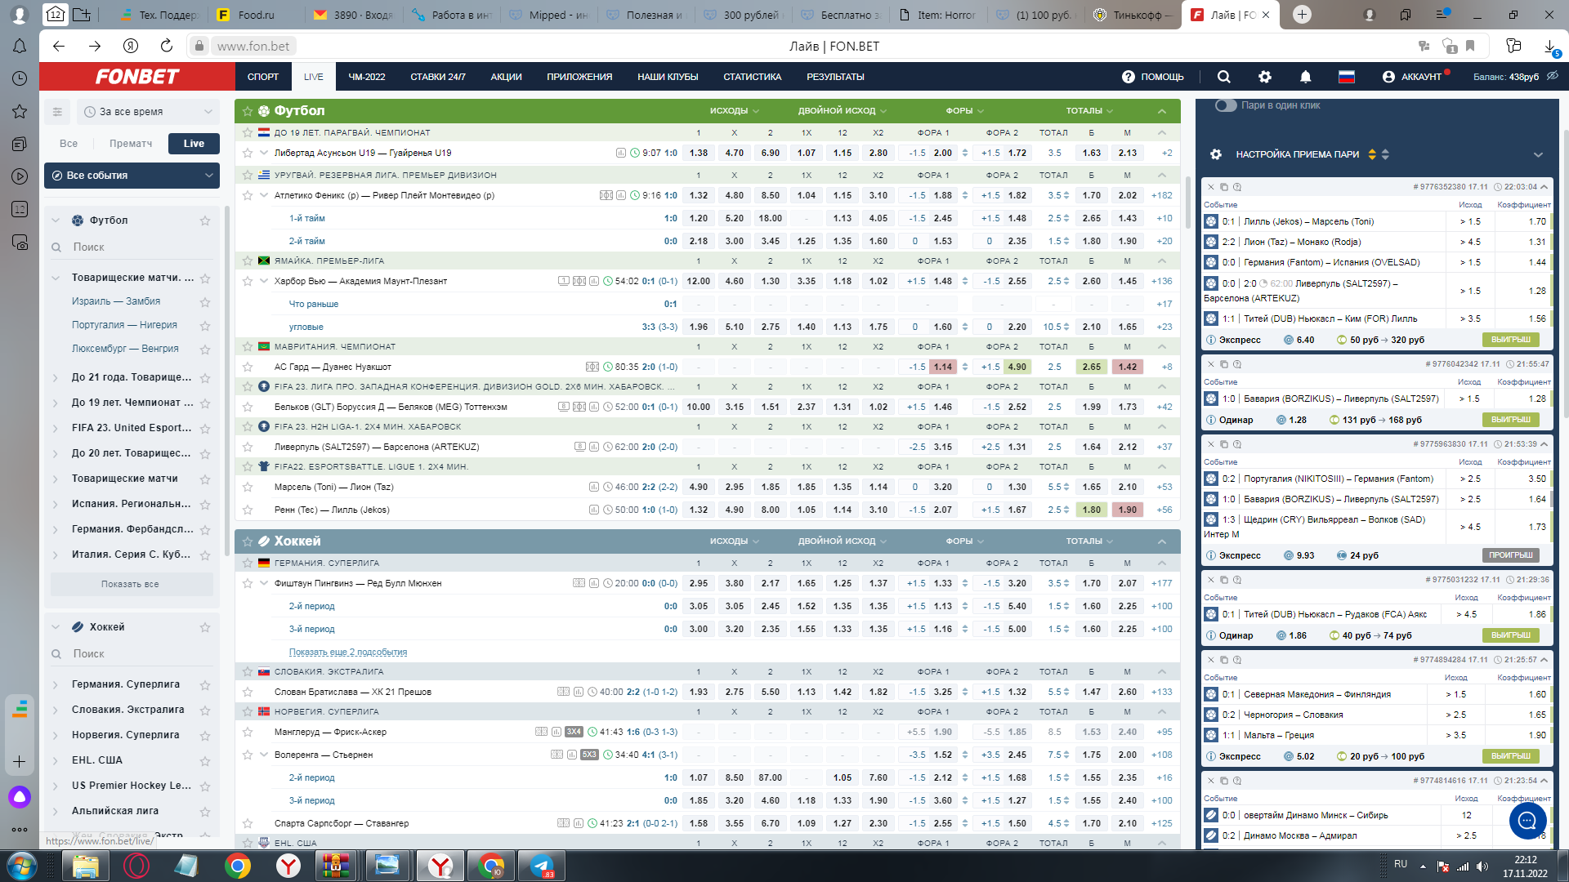
Task: Favorite Португалия — Нигерия in the sidebar
Action: [205, 326]
